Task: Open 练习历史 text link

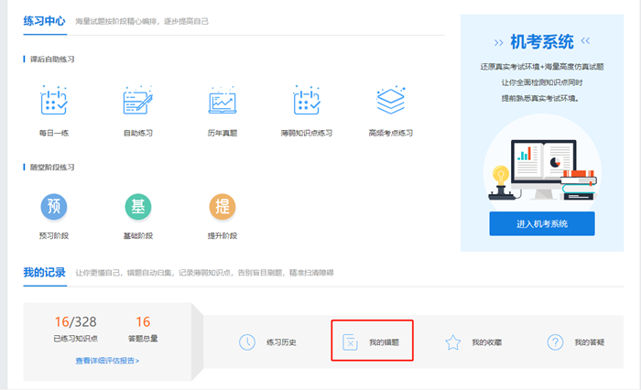Action: tap(281, 342)
